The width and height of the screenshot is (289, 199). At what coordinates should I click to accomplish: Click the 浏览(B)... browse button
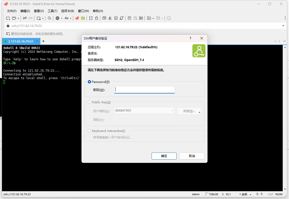click(x=189, y=111)
